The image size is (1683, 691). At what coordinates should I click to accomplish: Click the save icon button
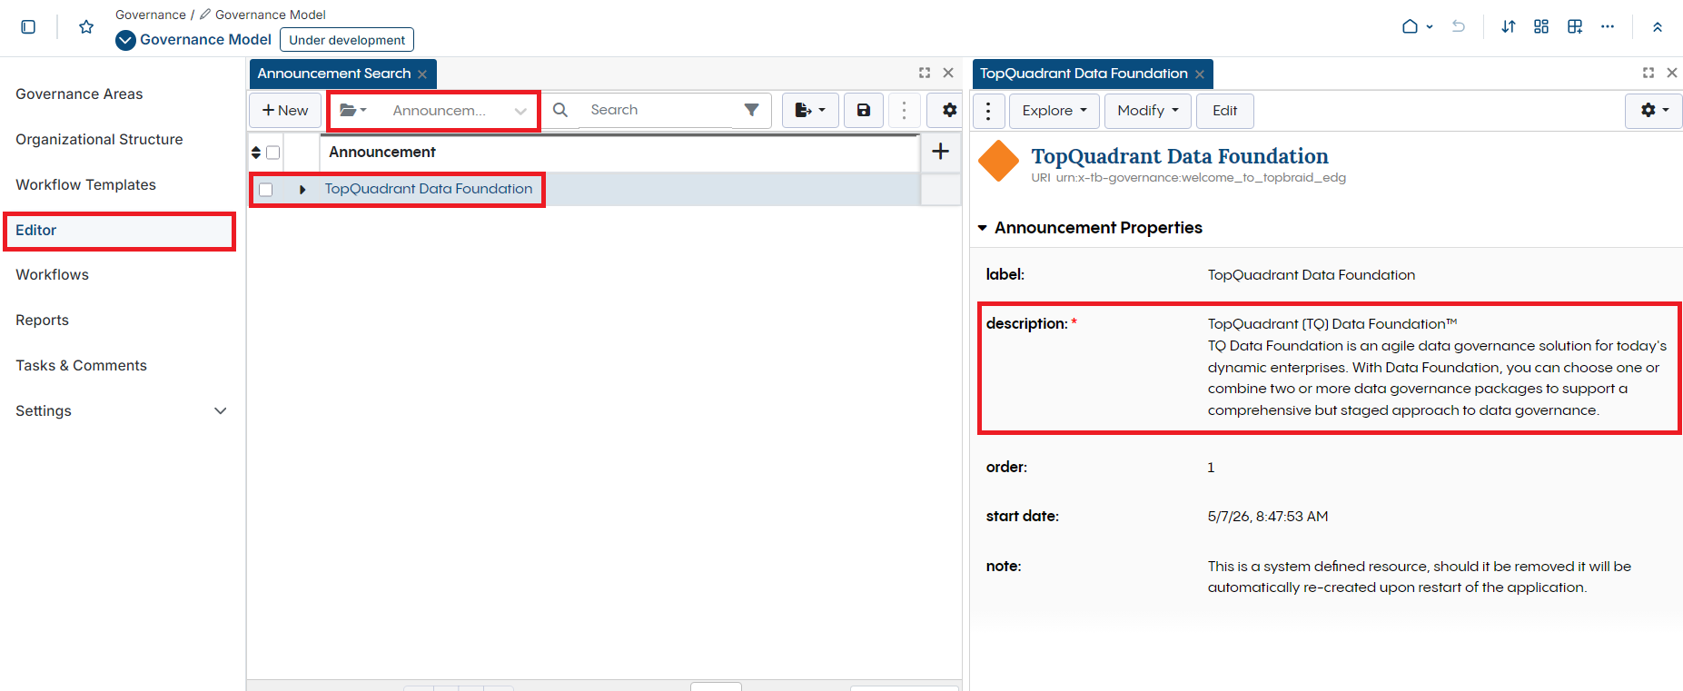tap(864, 111)
